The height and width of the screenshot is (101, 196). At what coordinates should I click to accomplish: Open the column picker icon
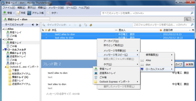click(x=193, y=30)
